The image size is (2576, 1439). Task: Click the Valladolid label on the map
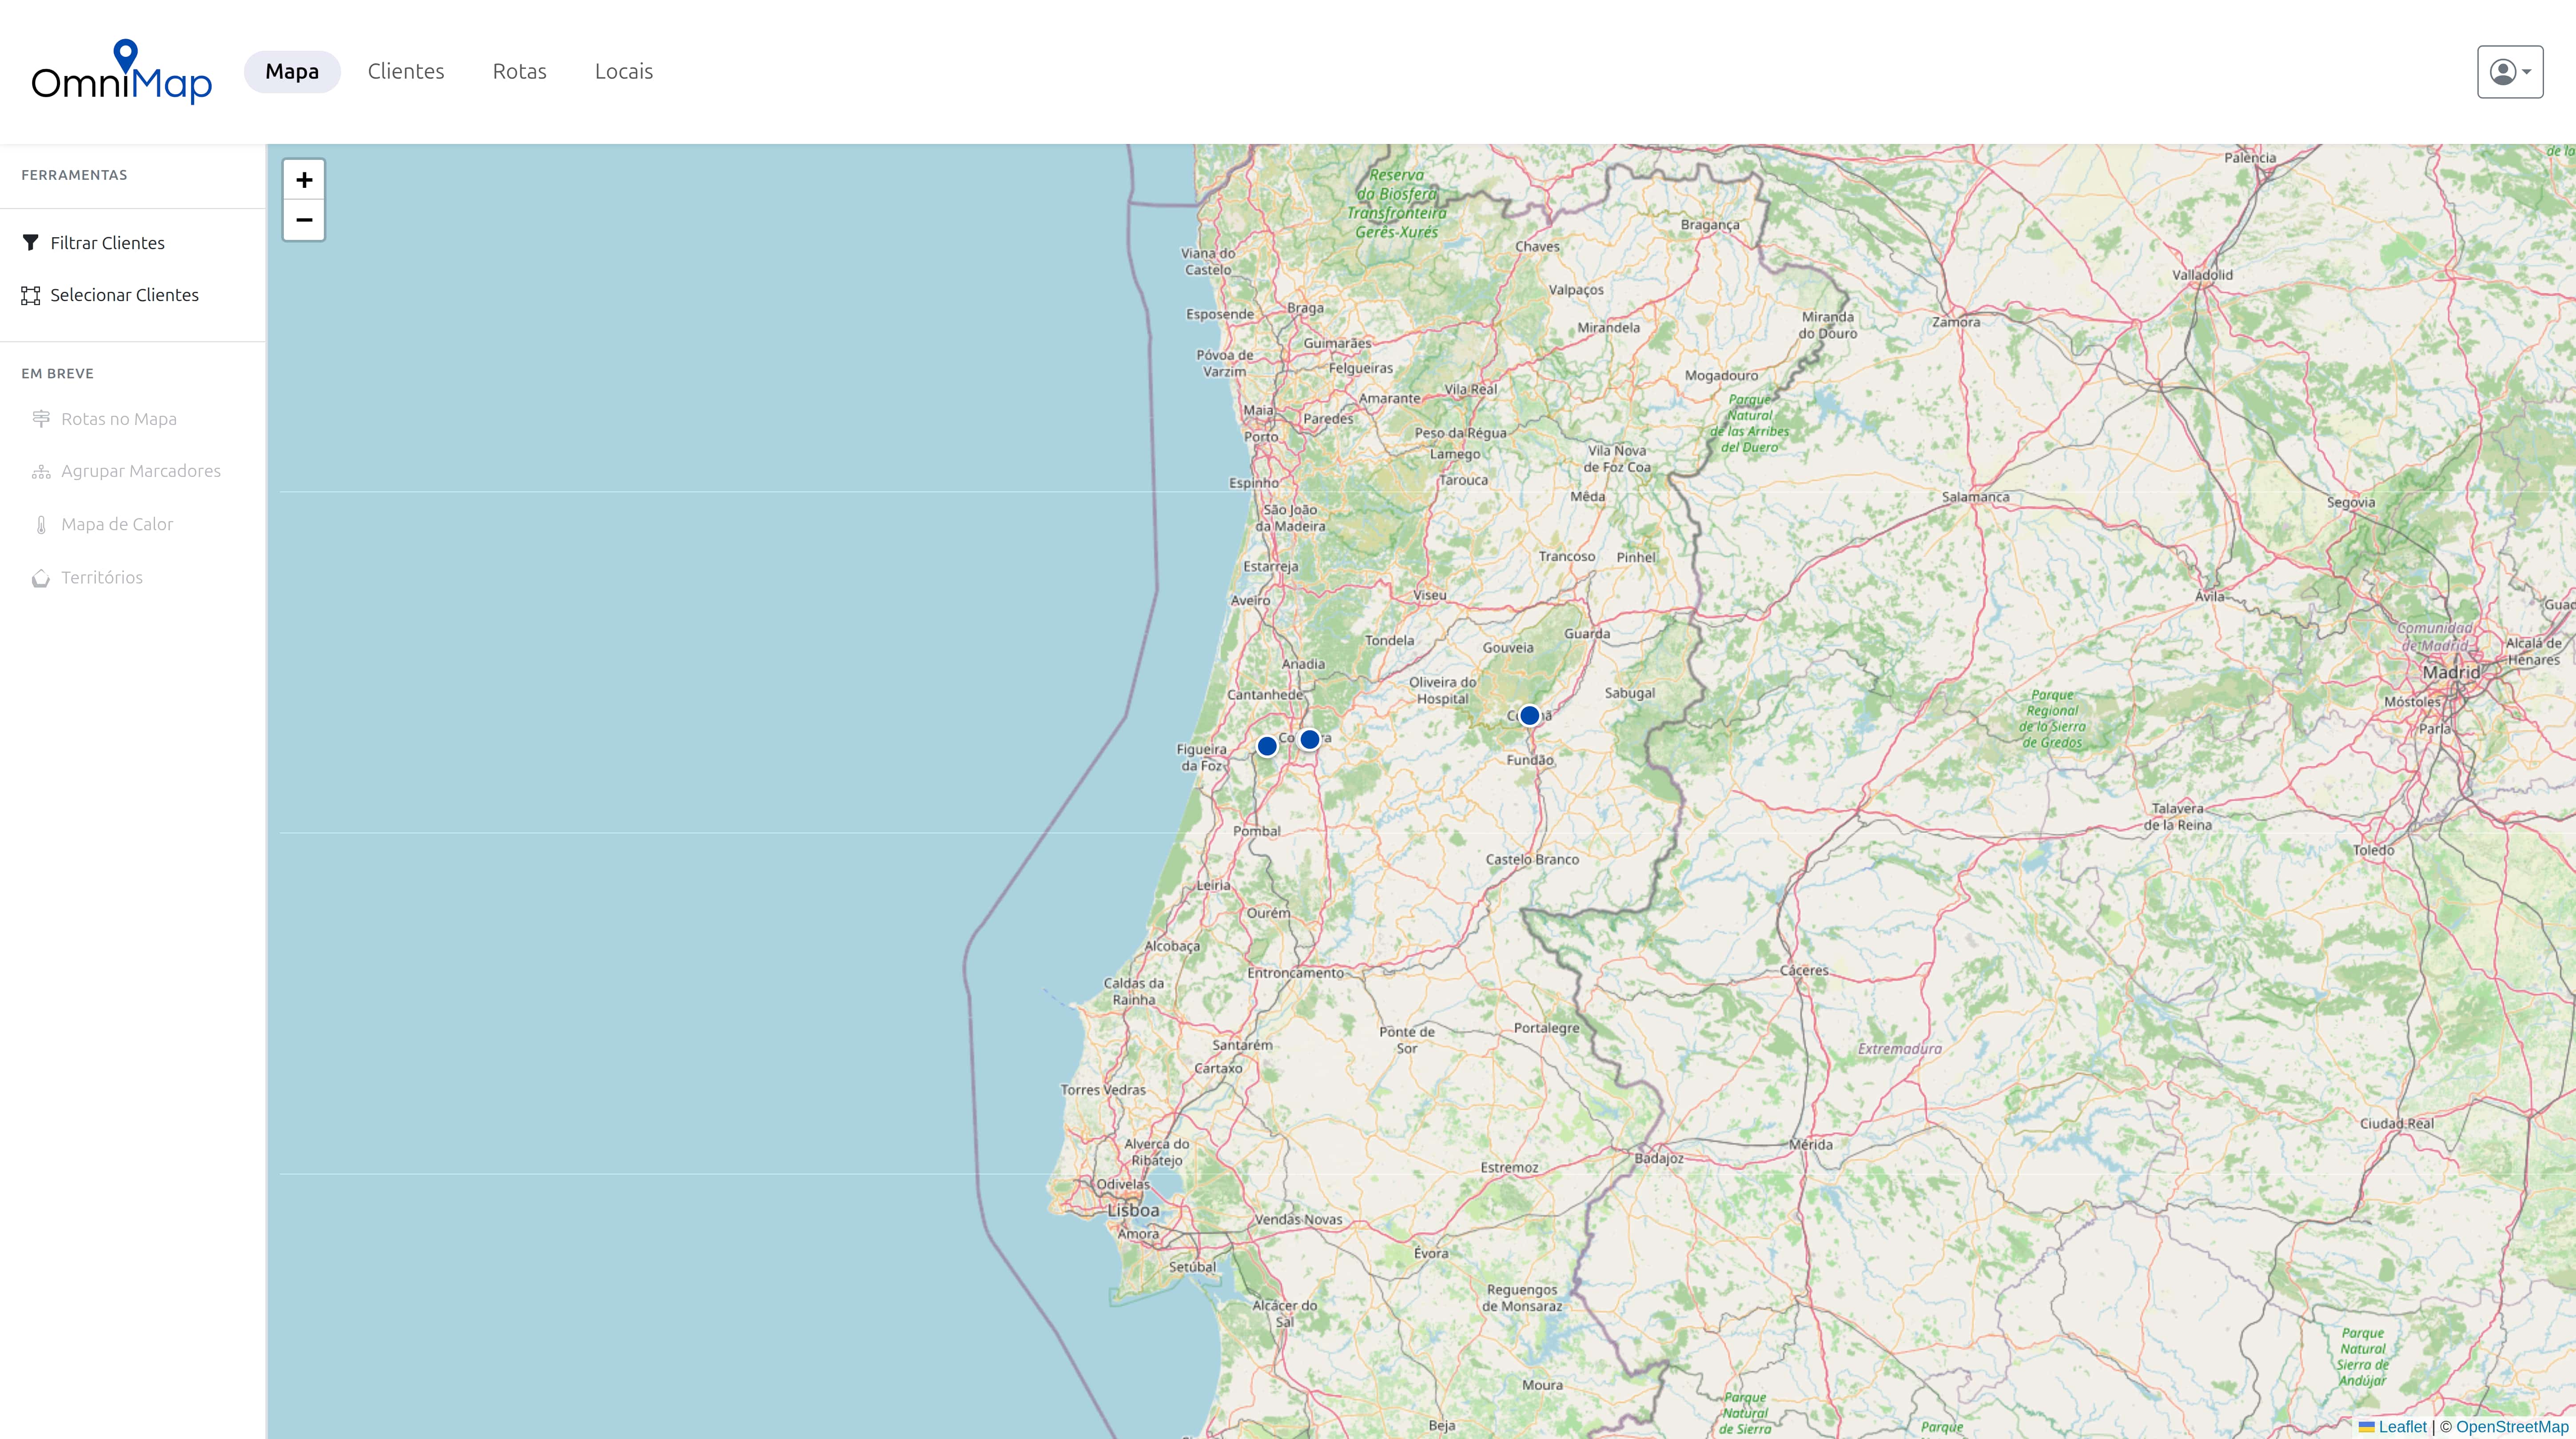pyautogui.click(x=2202, y=275)
